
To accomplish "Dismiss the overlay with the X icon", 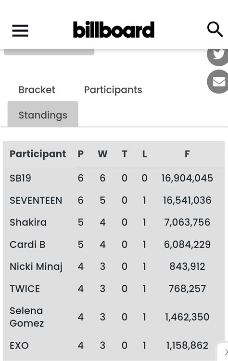I will (x=226, y=352).
